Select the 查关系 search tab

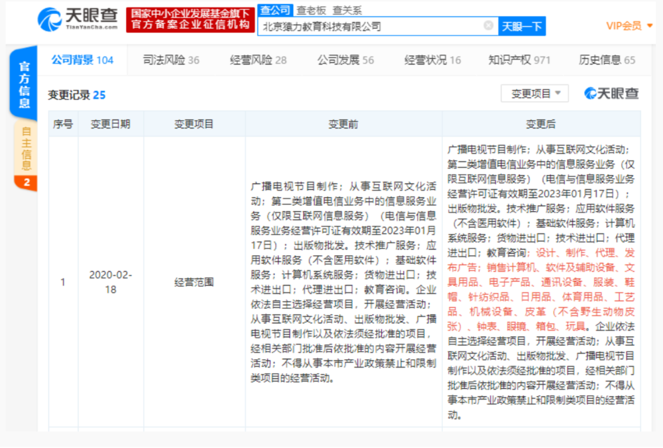[347, 10]
